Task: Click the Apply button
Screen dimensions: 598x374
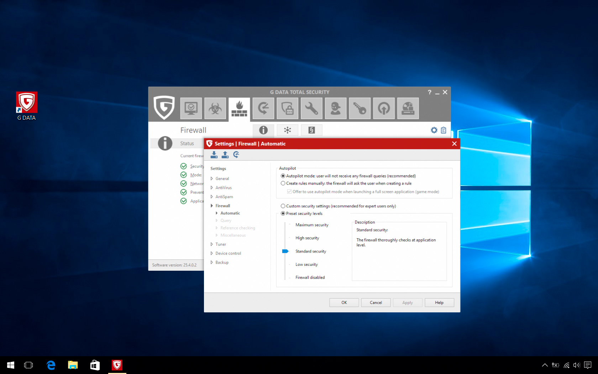Action: pyautogui.click(x=407, y=302)
